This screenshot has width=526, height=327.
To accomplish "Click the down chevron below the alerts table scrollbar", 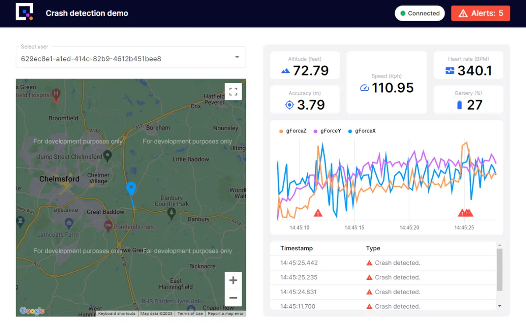I will click(x=499, y=306).
